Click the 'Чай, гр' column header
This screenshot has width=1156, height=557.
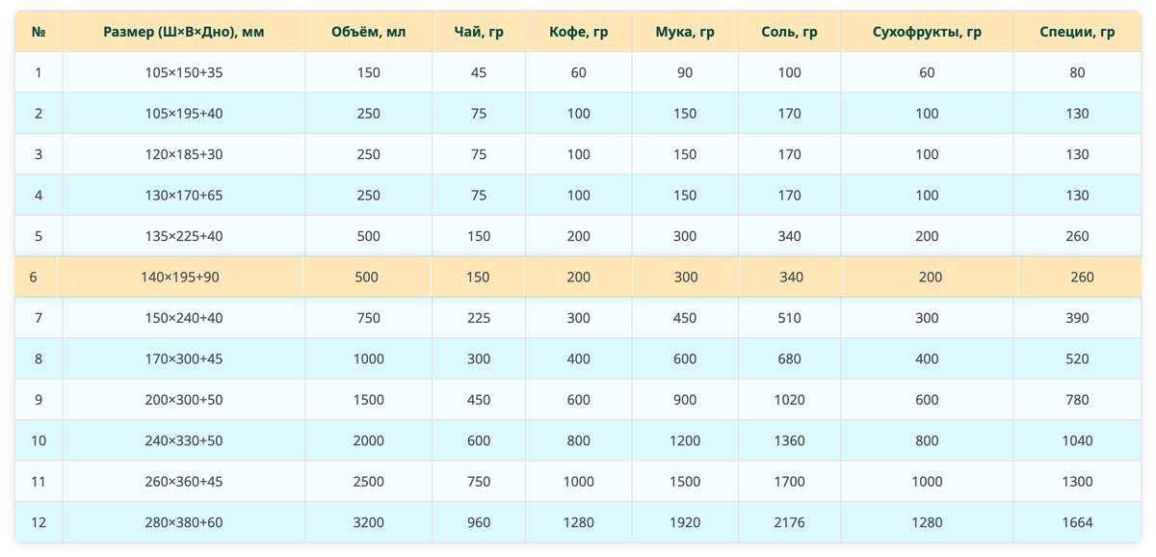[479, 32]
